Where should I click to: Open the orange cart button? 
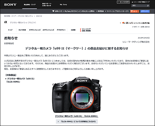(135, 11)
